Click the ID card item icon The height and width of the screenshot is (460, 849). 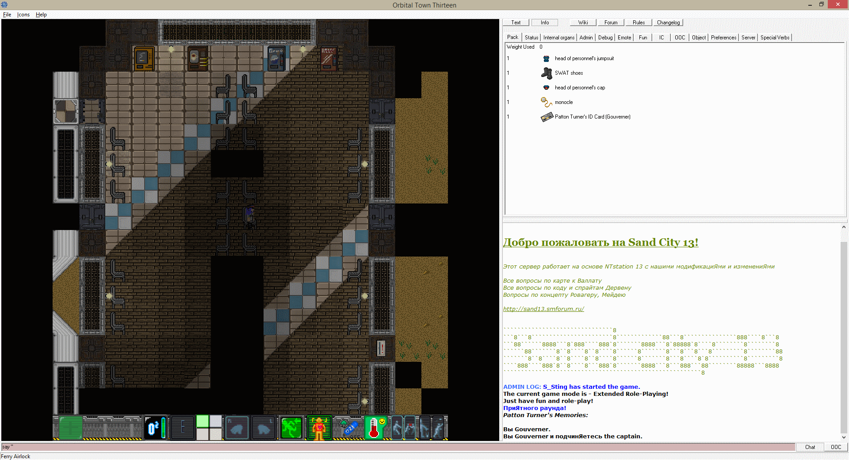coord(547,117)
